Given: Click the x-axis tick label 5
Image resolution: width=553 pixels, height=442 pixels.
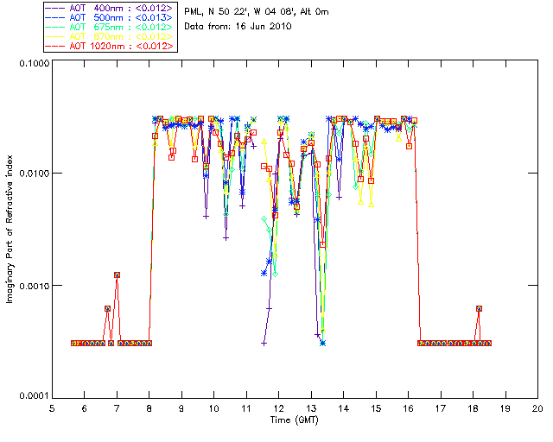Looking at the screenshot, I should pyautogui.click(x=52, y=408).
